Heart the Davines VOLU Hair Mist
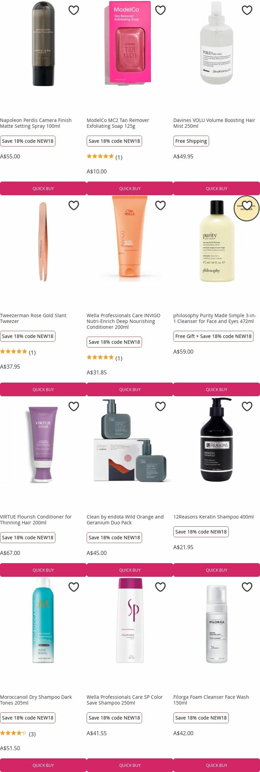The width and height of the screenshot is (260, 772). coord(247,10)
